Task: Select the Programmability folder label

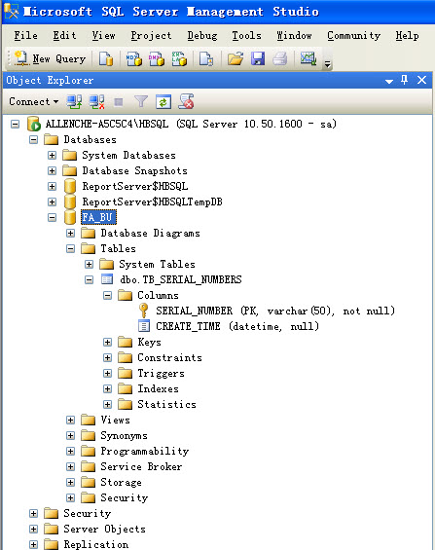Action: pos(144,451)
